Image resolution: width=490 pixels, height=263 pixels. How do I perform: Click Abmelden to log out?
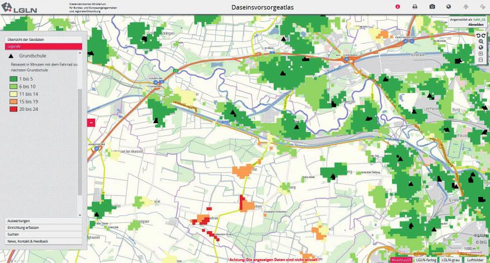(476, 25)
